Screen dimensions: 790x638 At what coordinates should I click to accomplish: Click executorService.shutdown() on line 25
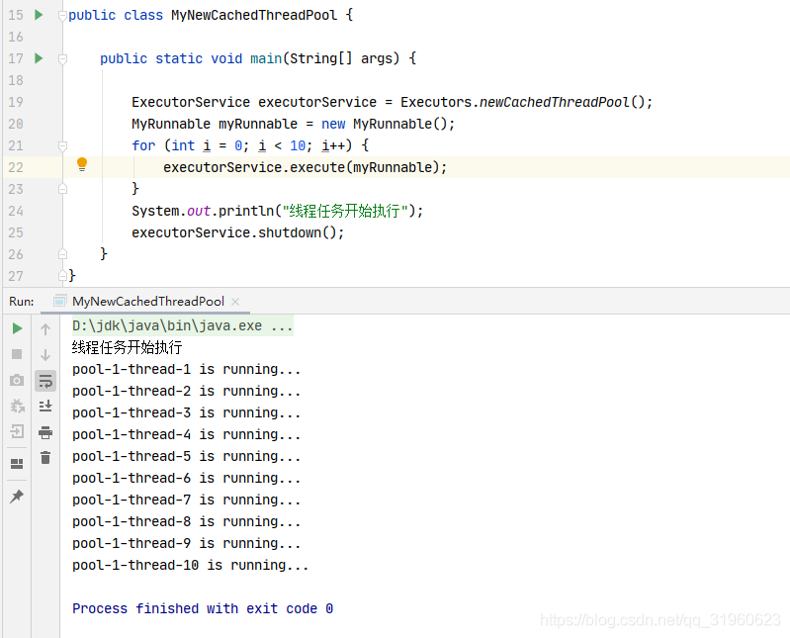[238, 232]
